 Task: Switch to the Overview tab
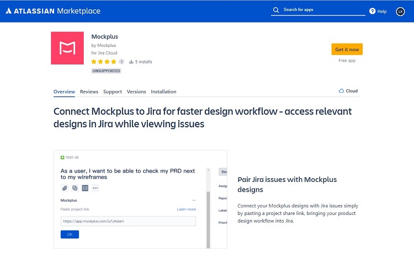click(64, 91)
